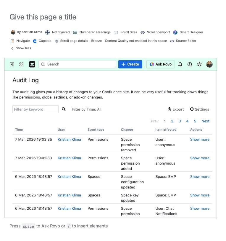The width and height of the screenshot is (226, 241).
Task: Open Breeze in the byline
Action: coord(96,41)
